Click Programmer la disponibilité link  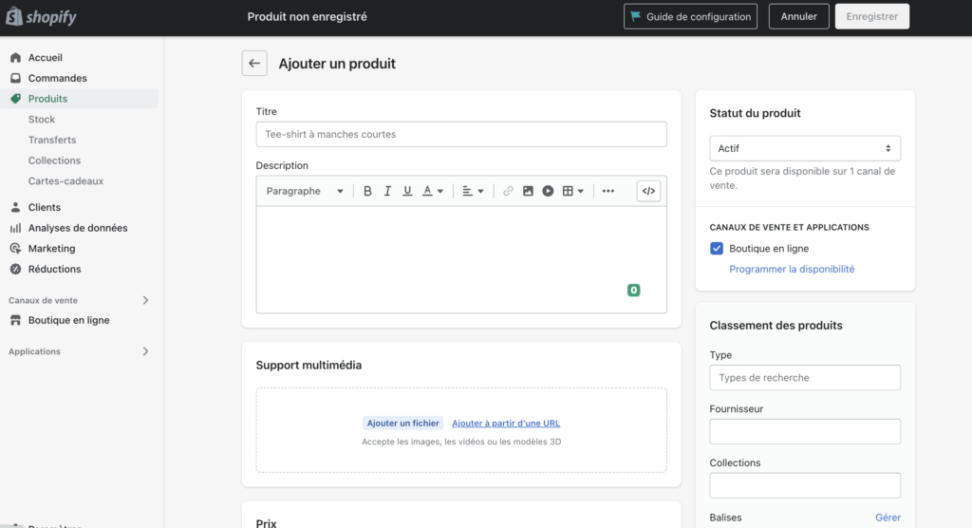point(792,269)
